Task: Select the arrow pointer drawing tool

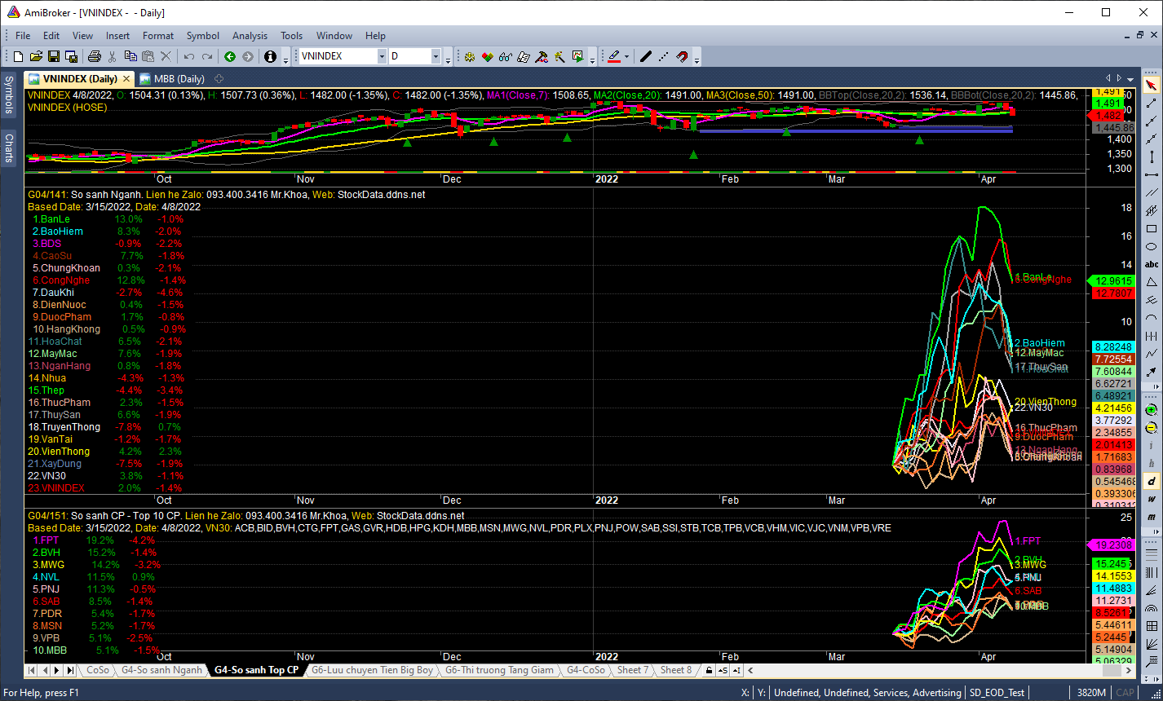Action: [1151, 84]
